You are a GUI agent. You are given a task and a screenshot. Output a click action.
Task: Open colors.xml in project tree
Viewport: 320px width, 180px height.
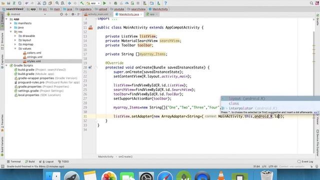[32, 53]
